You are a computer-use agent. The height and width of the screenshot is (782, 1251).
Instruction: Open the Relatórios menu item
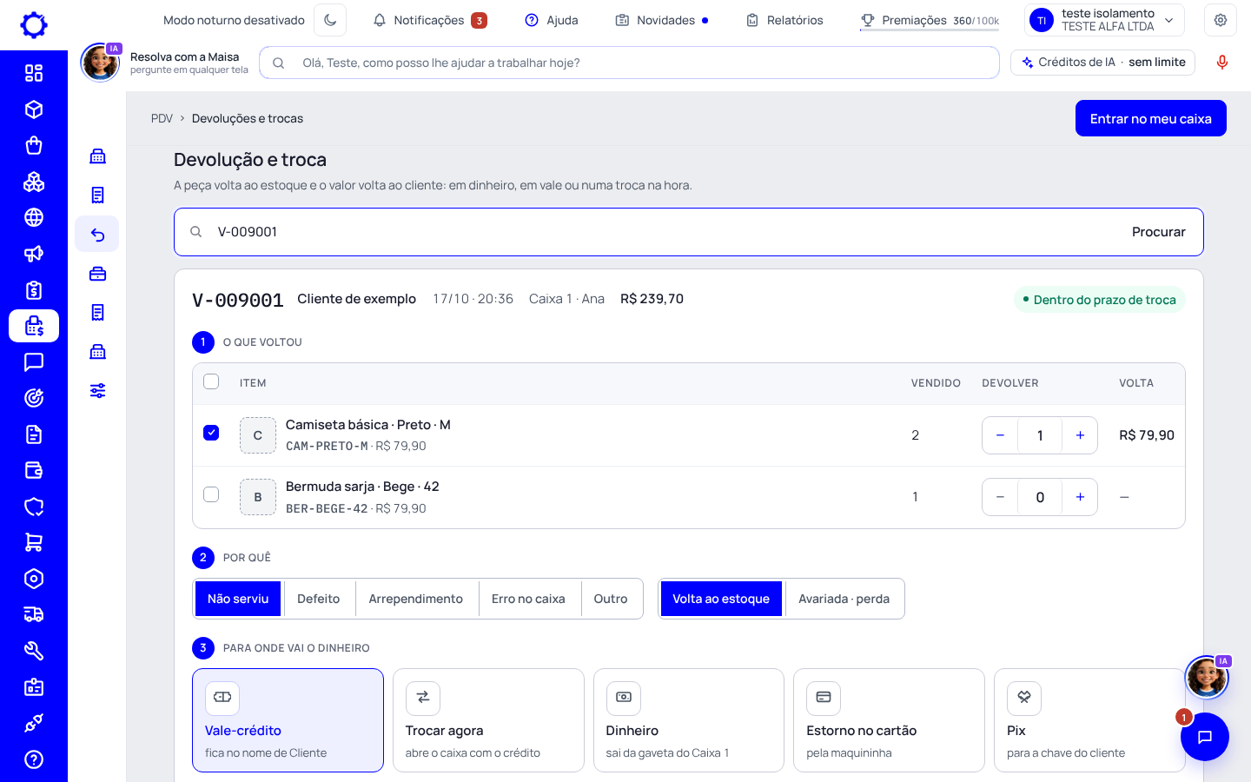784,20
